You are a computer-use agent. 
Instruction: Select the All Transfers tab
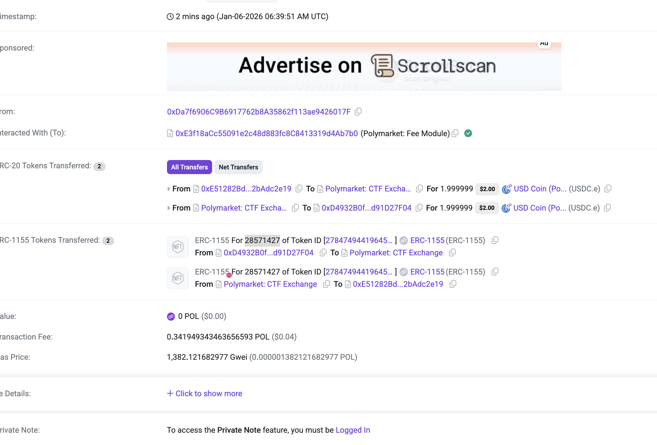point(189,167)
